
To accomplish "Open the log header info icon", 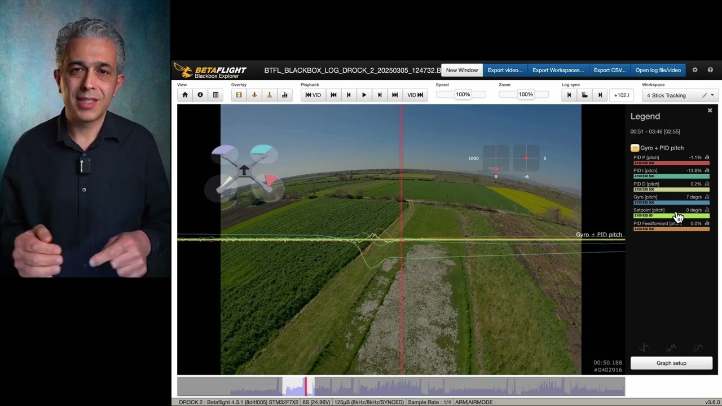I will point(200,95).
